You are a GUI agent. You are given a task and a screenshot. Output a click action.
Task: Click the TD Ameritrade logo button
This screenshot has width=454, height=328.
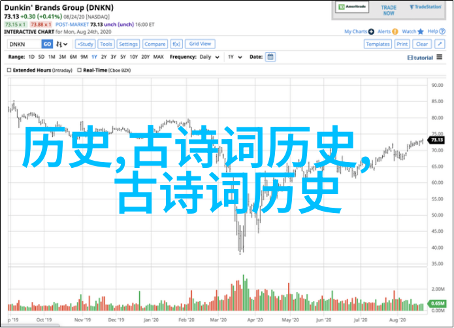pyautogui.click(x=352, y=7)
